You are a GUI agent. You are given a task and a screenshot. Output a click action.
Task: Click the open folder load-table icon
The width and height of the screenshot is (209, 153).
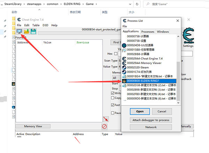[26, 31]
